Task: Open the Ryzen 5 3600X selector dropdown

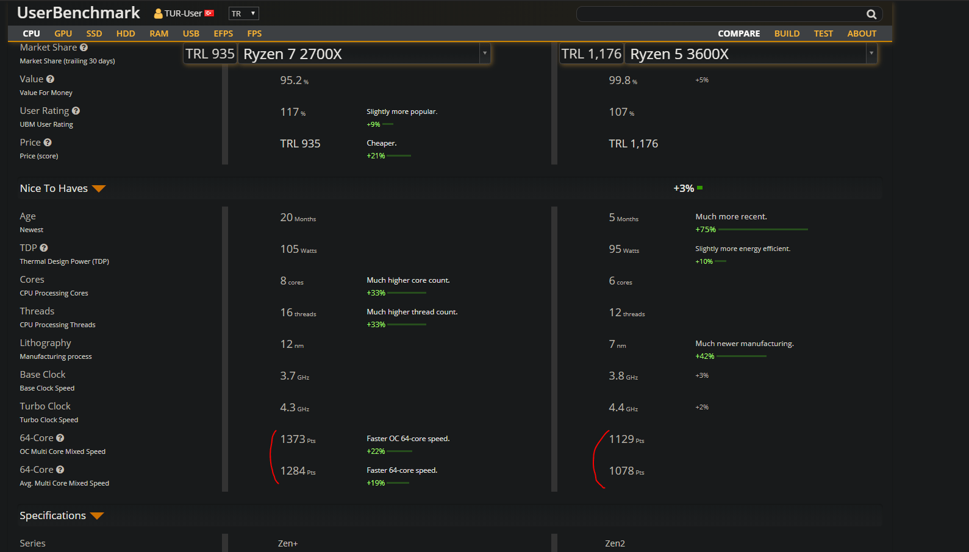Action: point(871,54)
